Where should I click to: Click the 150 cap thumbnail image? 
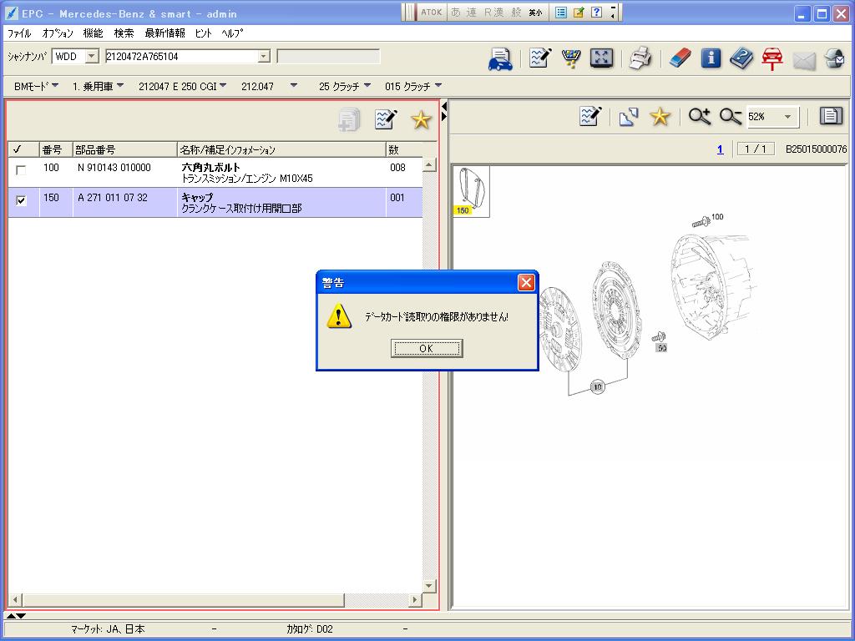tap(471, 191)
